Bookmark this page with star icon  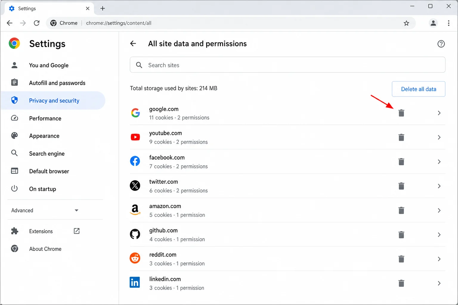[406, 23]
